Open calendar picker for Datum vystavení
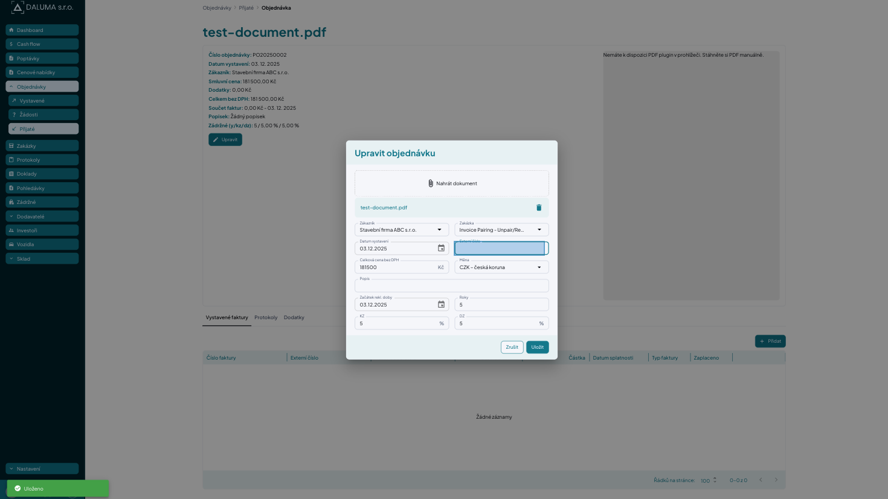Image resolution: width=888 pixels, height=499 pixels. (441, 249)
